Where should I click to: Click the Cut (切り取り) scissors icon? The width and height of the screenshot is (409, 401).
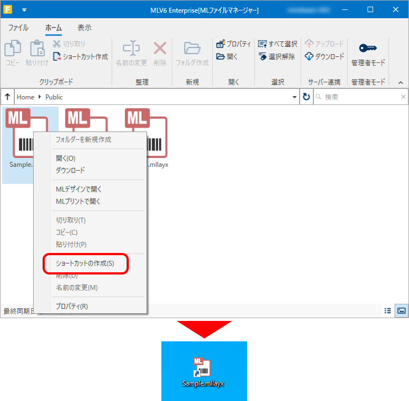pyautogui.click(x=56, y=44)
